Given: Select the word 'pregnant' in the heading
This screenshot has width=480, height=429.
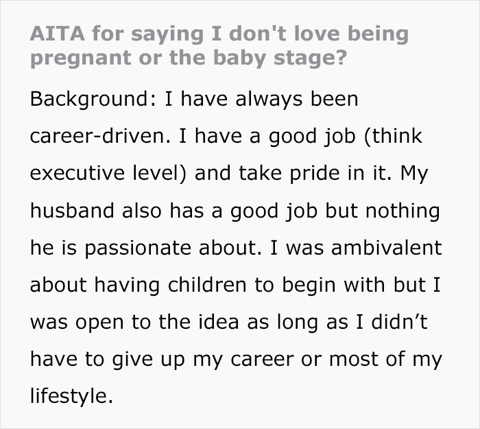Looking at the screenshot, I should (x=81, y=58).
